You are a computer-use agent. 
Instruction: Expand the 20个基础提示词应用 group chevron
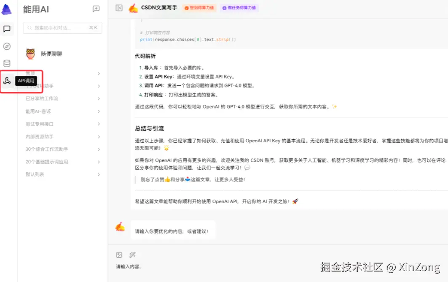99,162
